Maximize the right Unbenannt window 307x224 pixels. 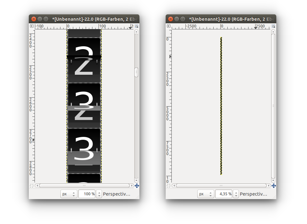[183, 19]
